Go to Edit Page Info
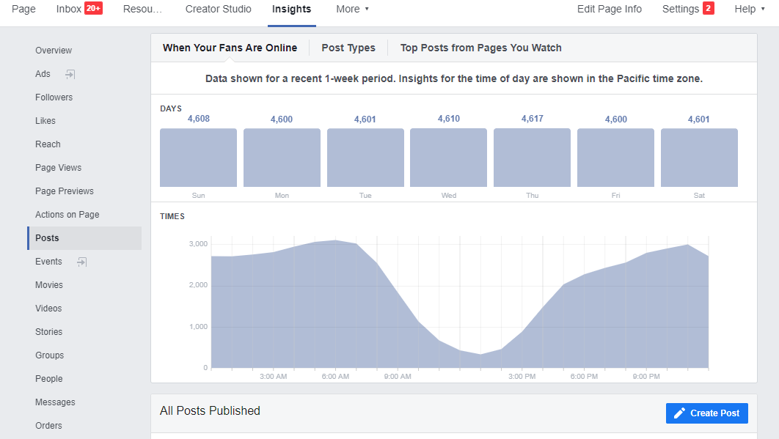Screen dimensions: 779x439 [x=609, y=9]
